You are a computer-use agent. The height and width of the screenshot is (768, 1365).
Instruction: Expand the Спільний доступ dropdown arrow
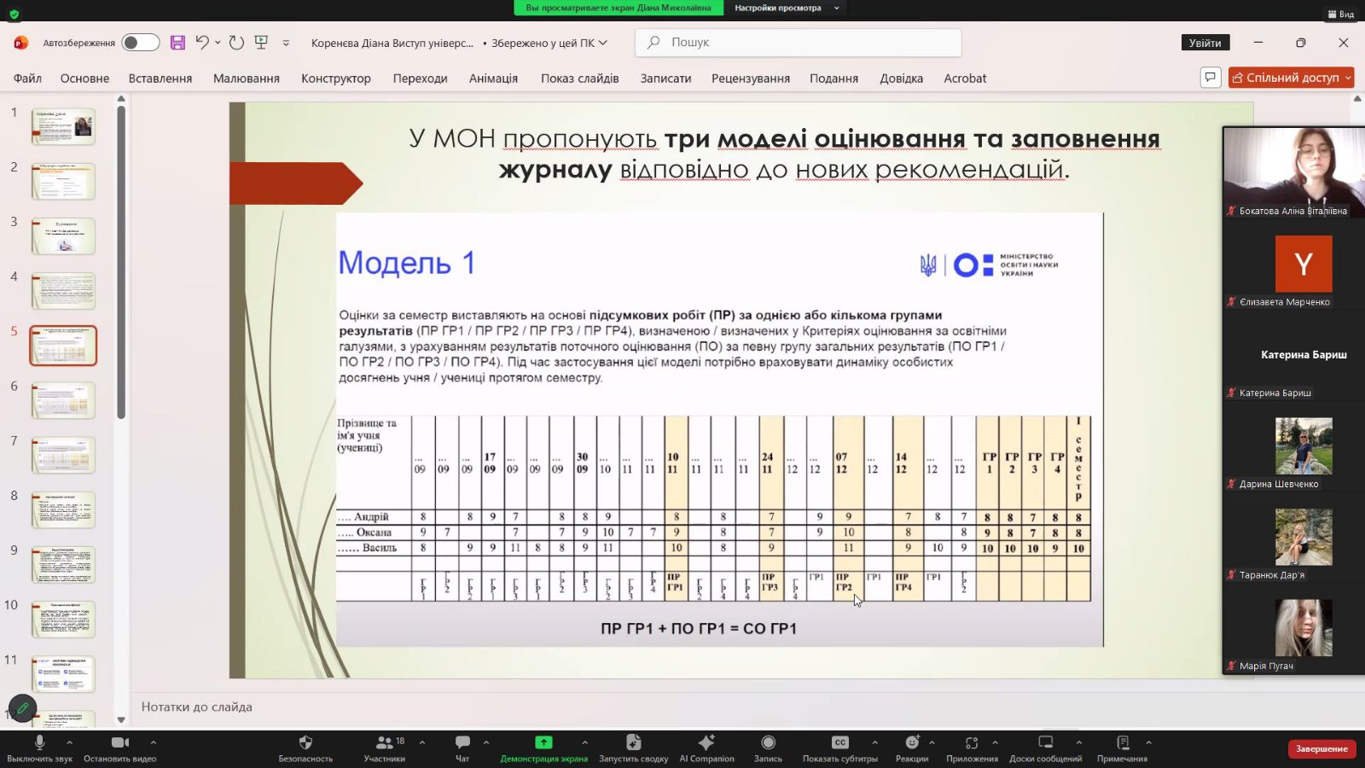tap(1348, 78)
